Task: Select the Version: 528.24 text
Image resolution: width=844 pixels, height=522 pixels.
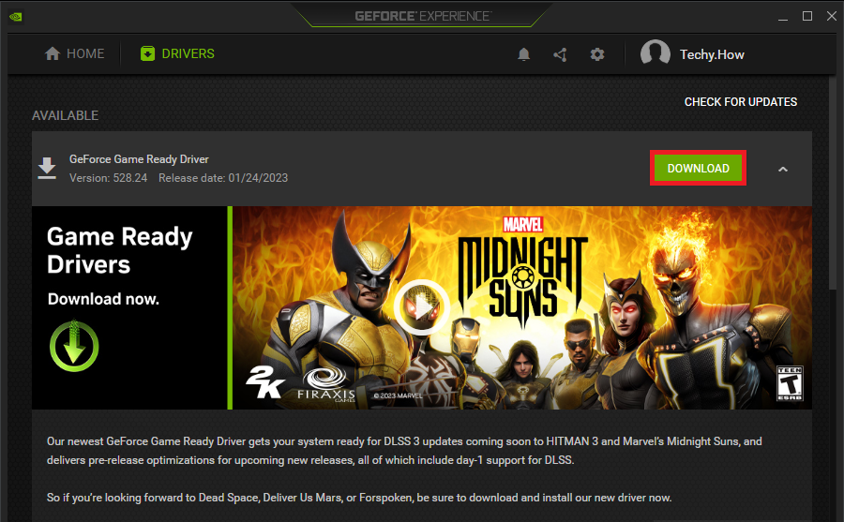Action: (108, 178)
